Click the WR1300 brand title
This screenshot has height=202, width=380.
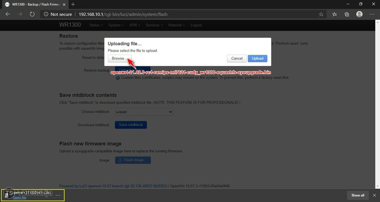click(x=70, y=25)
